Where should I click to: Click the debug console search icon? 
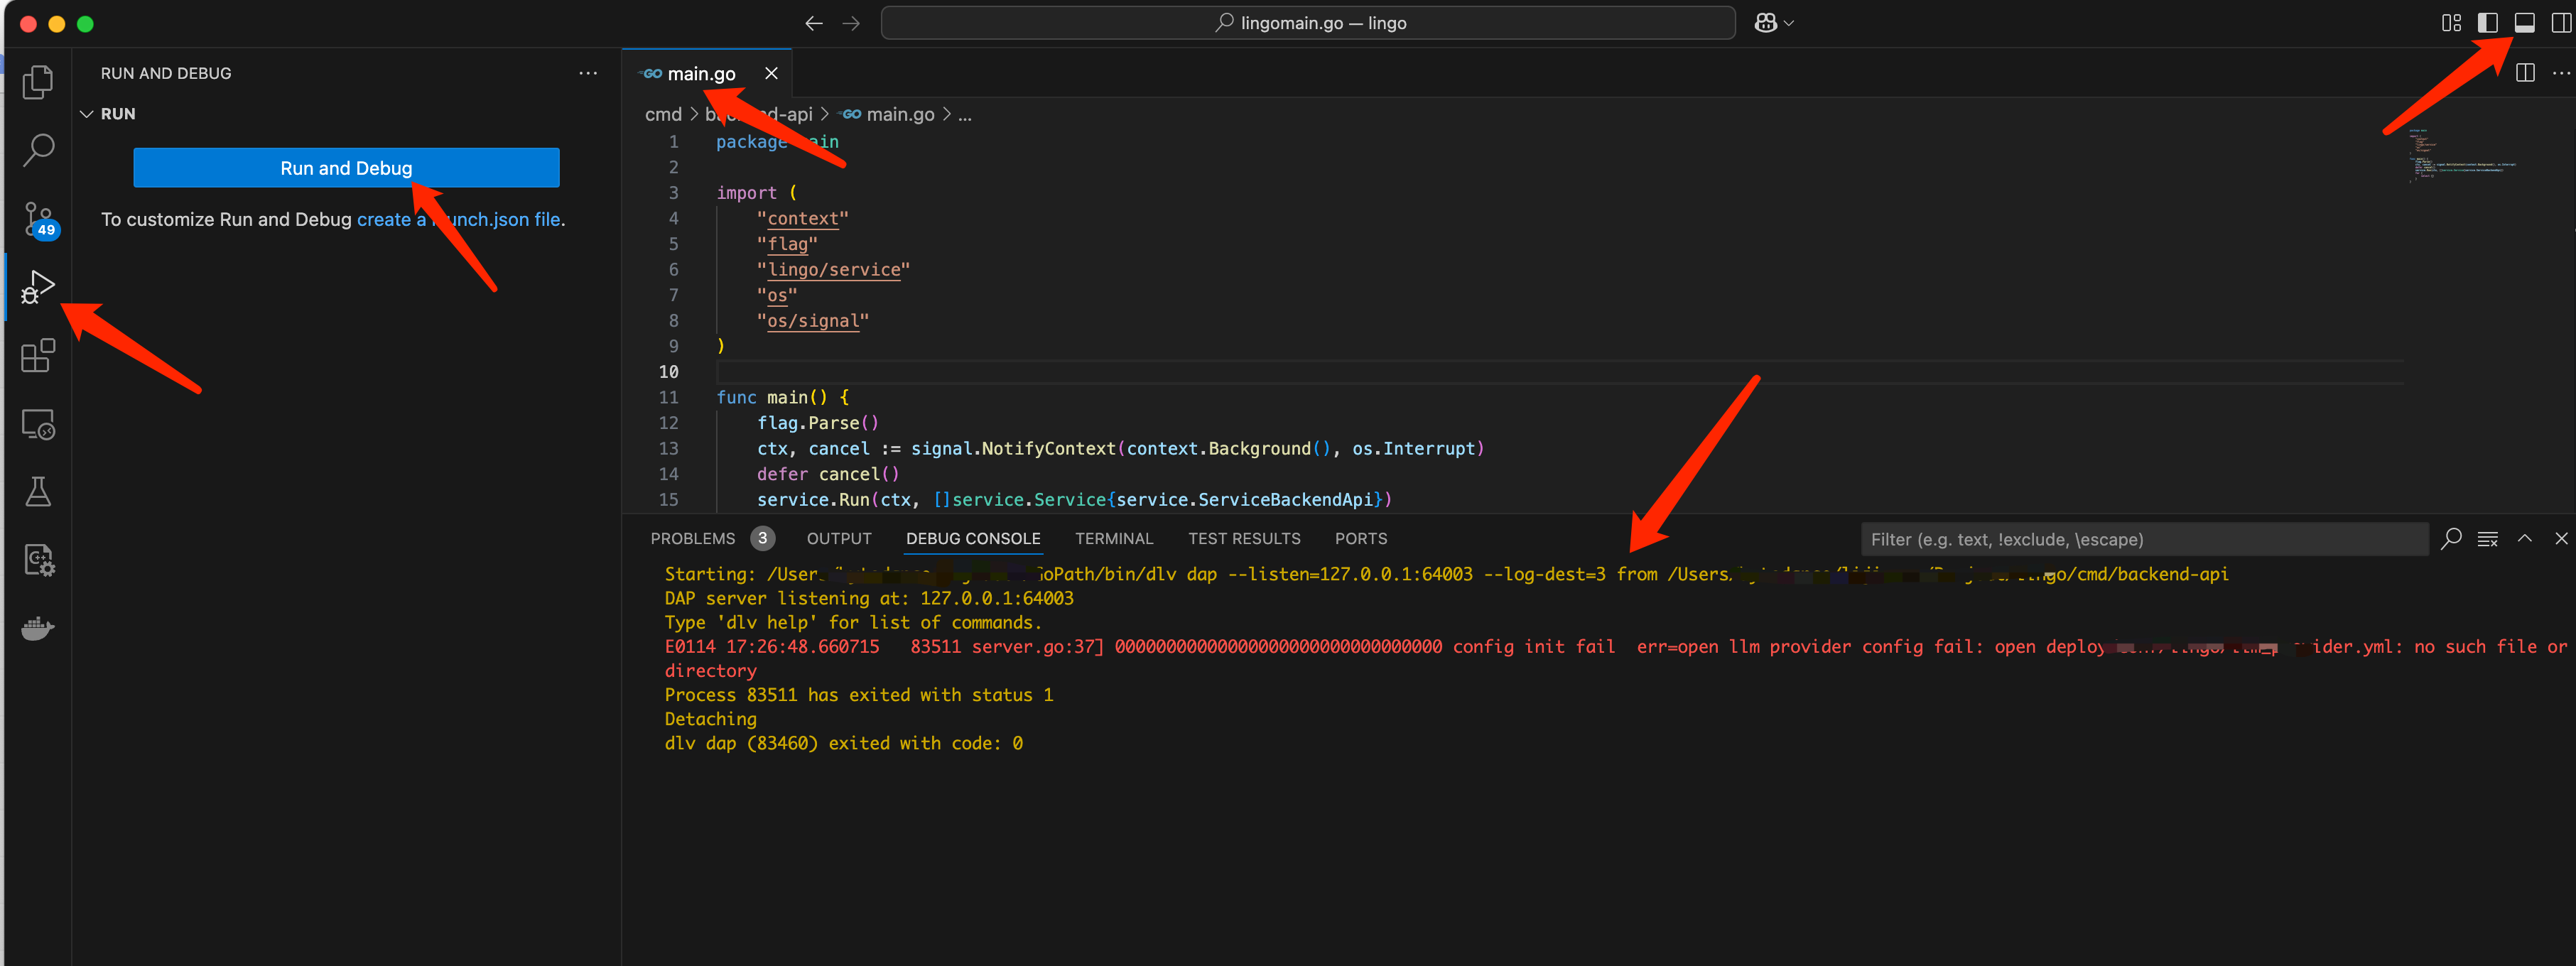click(x=2451, y=539)
